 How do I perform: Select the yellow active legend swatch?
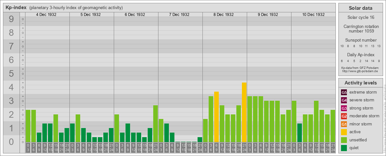click(x=344, y=132)
